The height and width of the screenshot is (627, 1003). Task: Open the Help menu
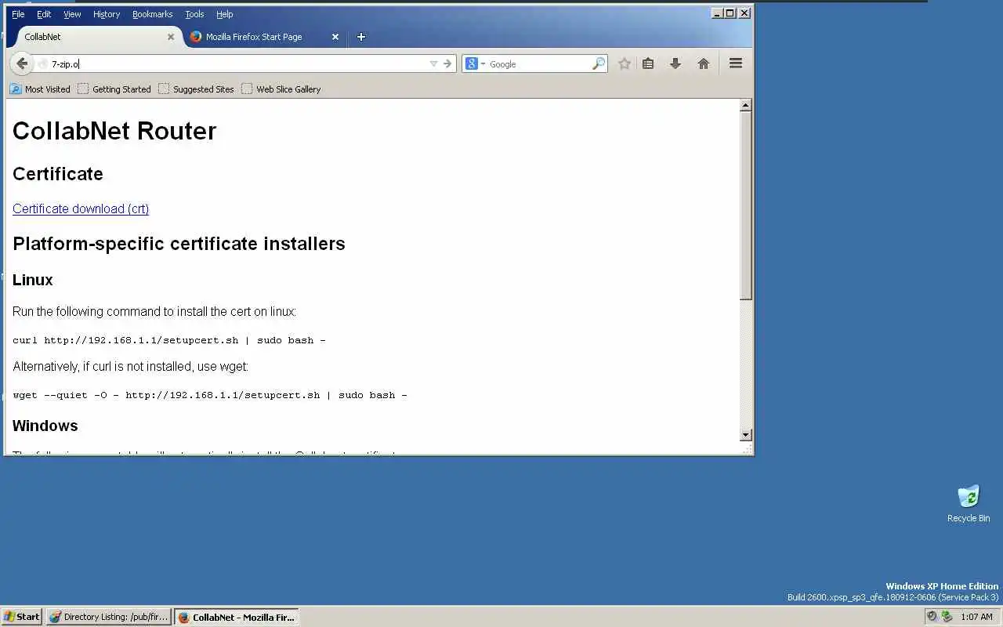click(x=225, y=14)
